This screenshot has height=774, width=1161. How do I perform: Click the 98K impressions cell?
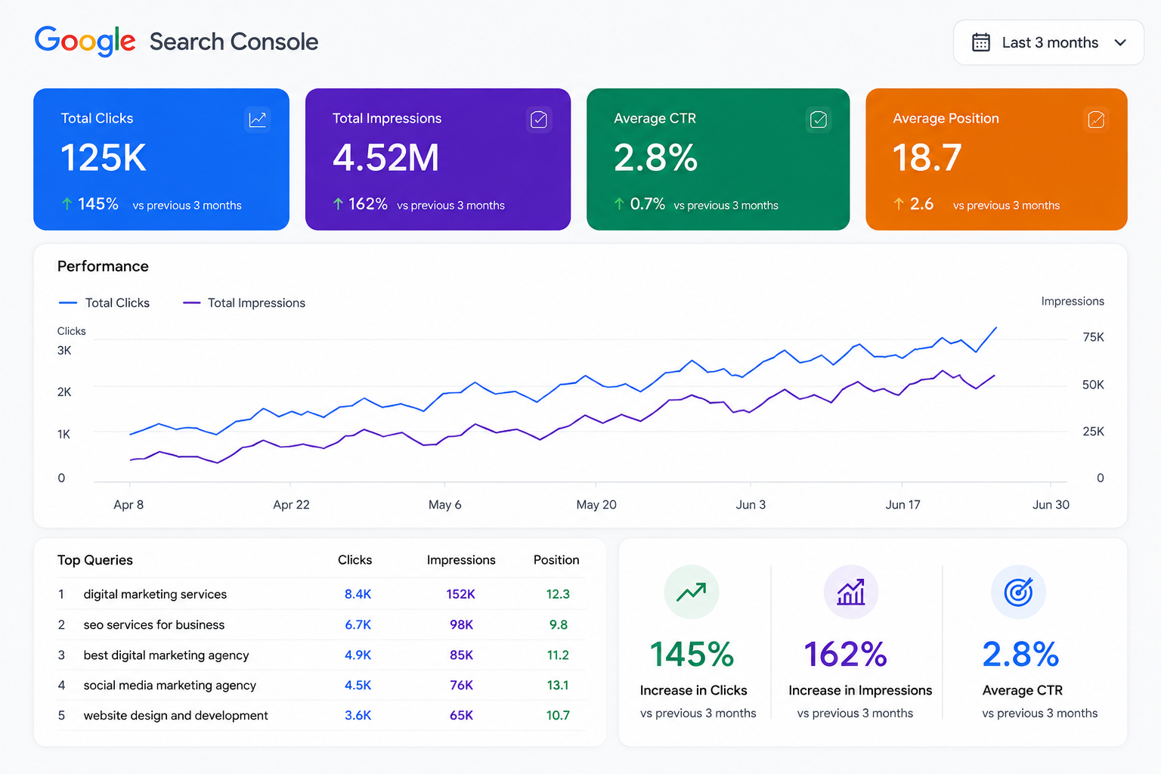coord(461,625)
